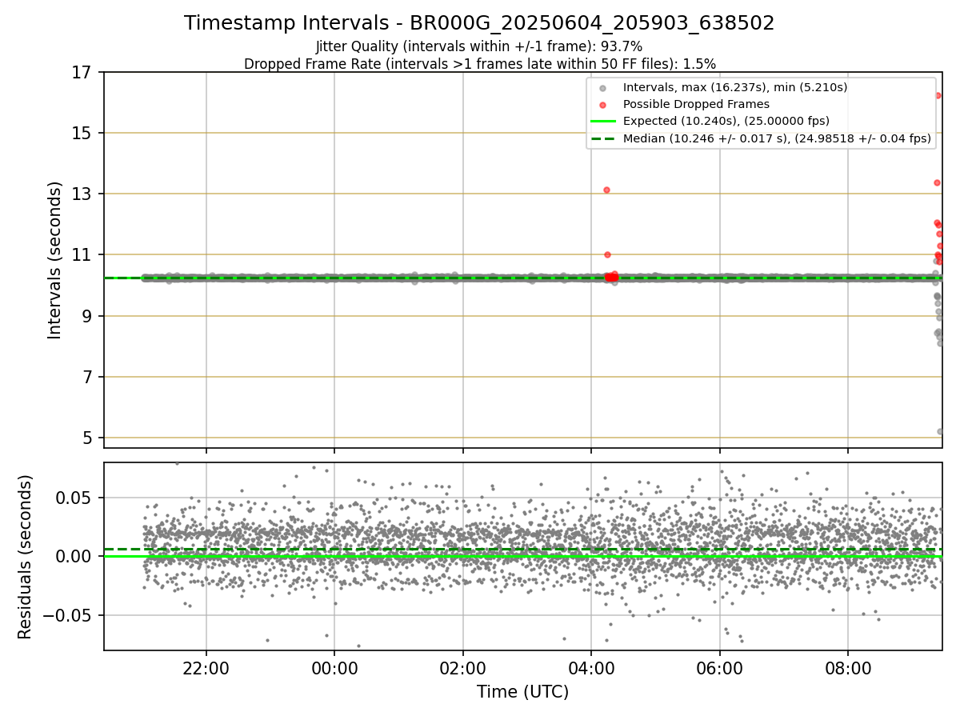Click the red dropped-frame point near 13 seconds at 04:00

click(x=606, y=190)
